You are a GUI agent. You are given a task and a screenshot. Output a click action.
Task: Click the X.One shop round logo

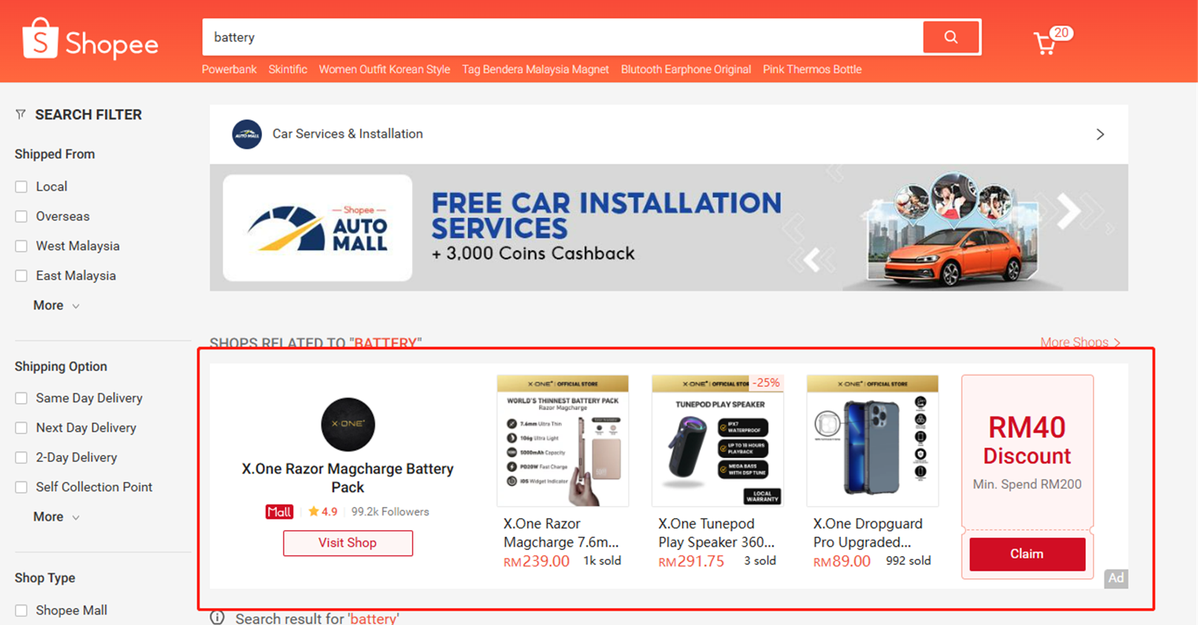[347, 425]
